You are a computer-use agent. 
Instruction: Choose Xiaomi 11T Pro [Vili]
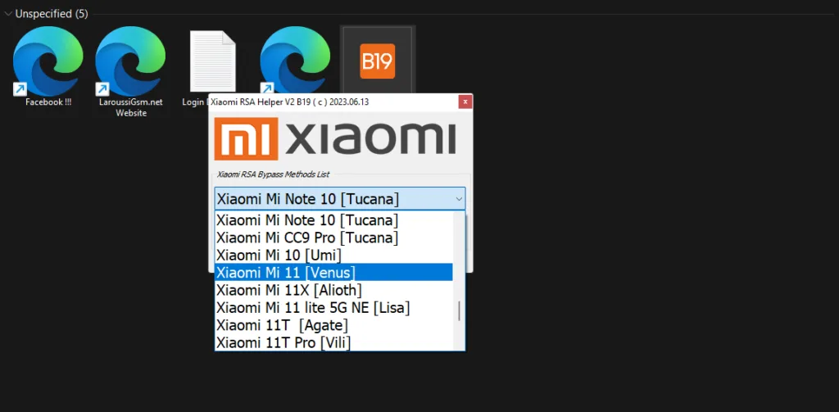(334, 342)
